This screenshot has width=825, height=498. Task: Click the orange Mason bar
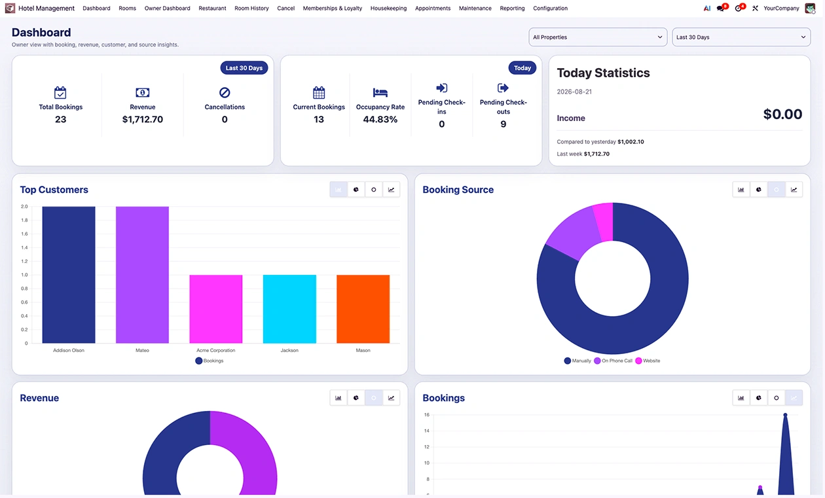[x=363, y=309]
